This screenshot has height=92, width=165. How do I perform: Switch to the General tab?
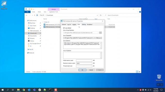64,25
